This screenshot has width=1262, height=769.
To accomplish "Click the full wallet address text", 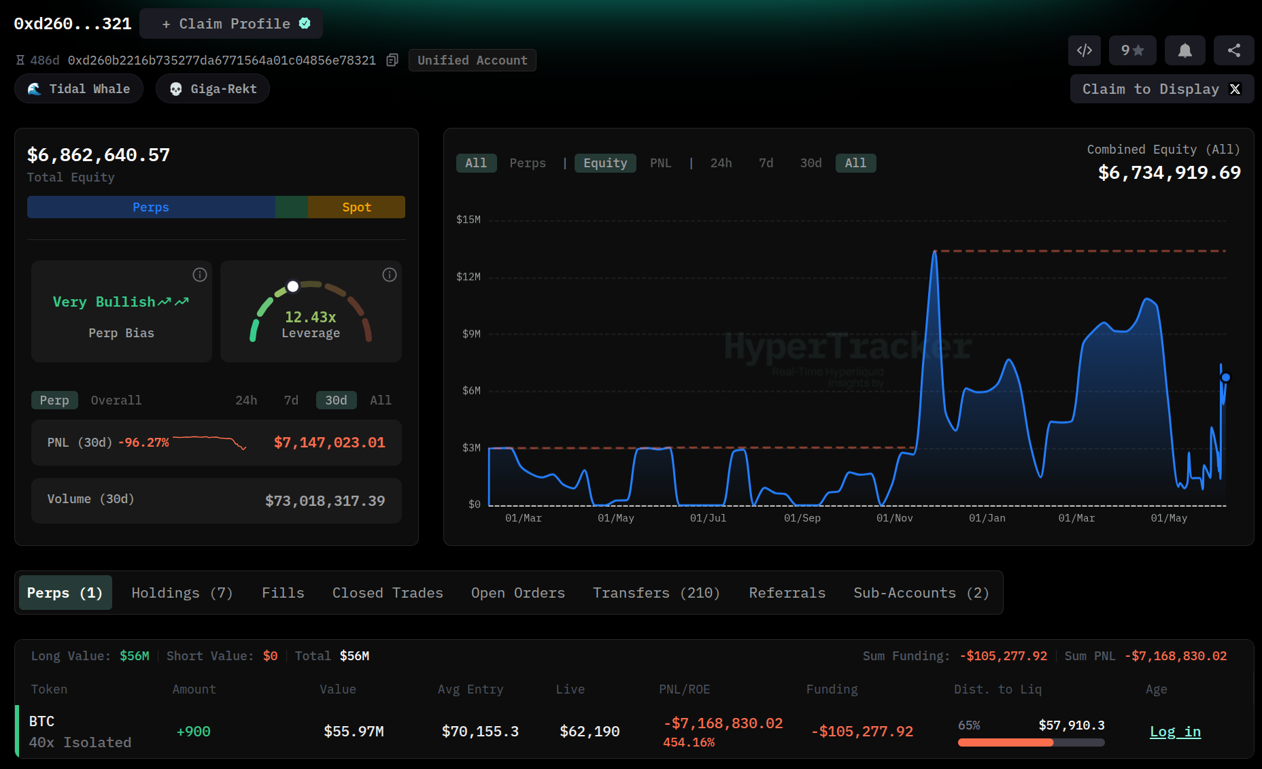I will (222, 60).
